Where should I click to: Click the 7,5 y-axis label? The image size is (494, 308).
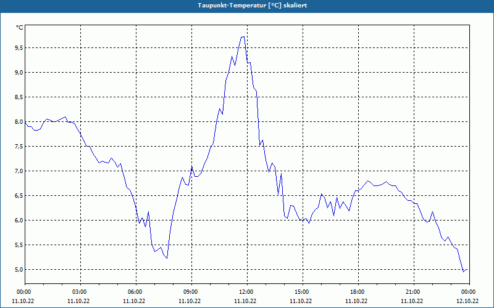[x=19, y=146]
